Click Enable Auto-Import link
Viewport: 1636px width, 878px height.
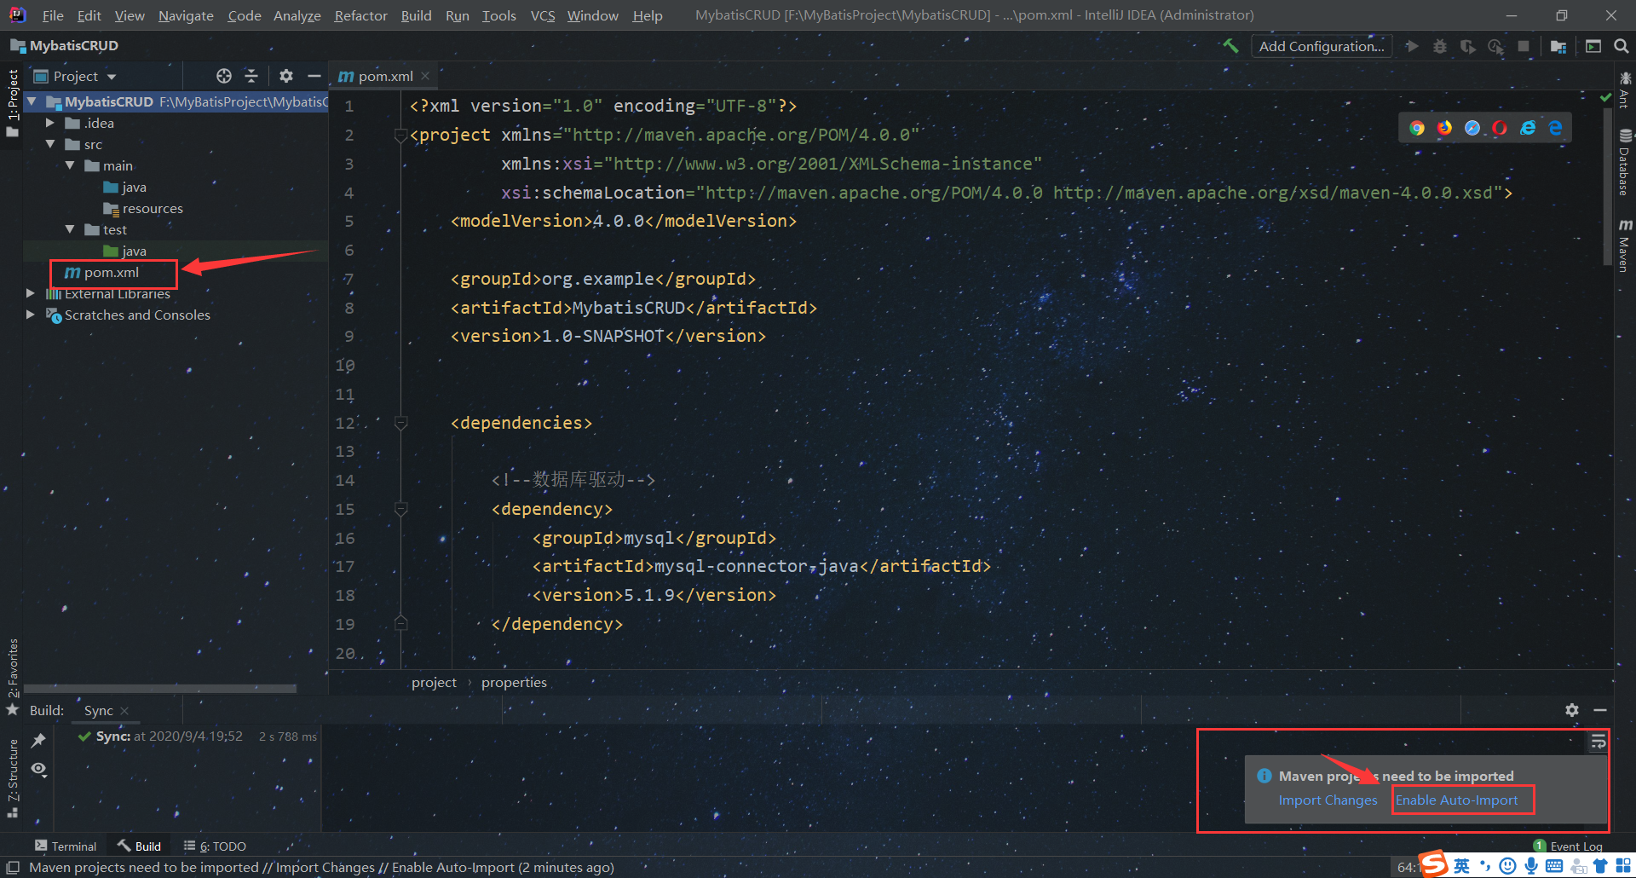[x=1456, y=800]
